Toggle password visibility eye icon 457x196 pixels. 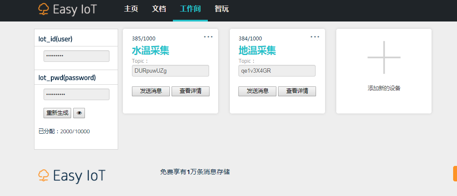[79, 113]
